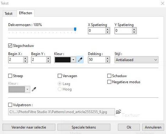Close the Tekst dialog window
The image size is (166, 134).
tap(162, 3)
